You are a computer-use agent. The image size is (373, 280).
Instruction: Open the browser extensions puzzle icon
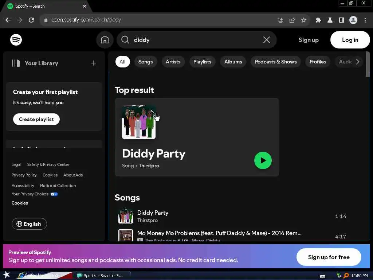318,20
